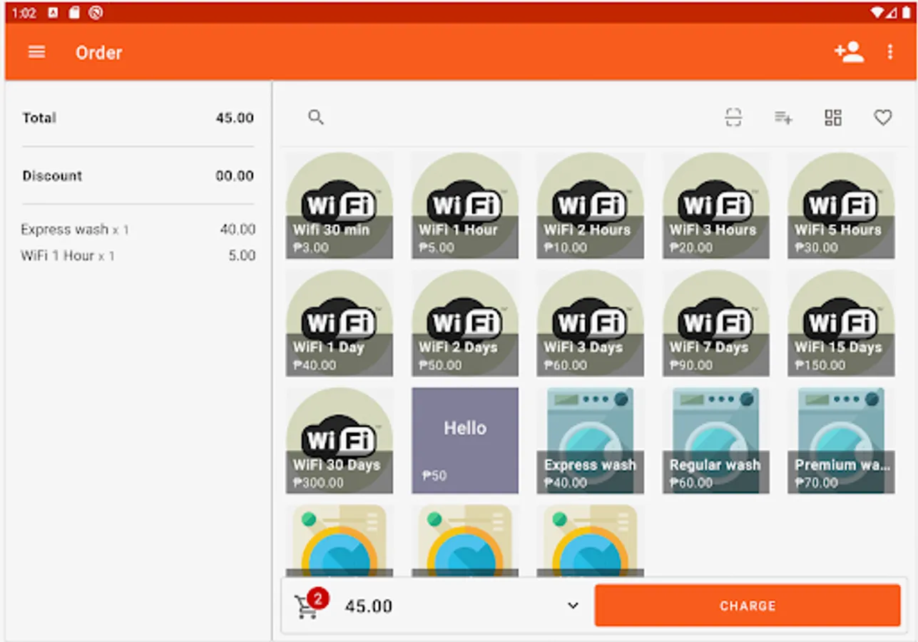Click the Total row amount 45.00

pyautogui.click(x=235, y=118)
